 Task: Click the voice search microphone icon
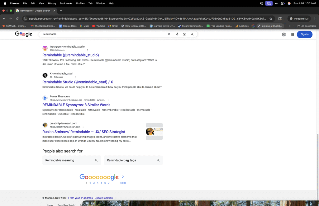click(177, 34)
